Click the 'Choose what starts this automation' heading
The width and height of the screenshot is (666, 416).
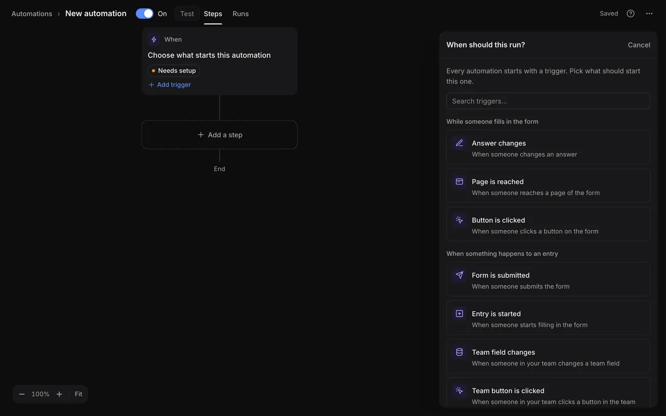click(x=209, y=55)
